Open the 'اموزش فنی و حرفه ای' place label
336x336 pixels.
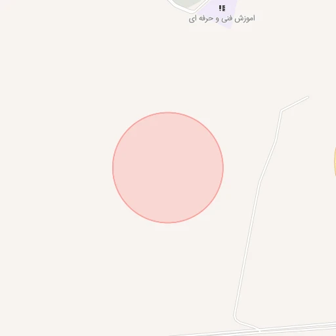coord(222,18)
